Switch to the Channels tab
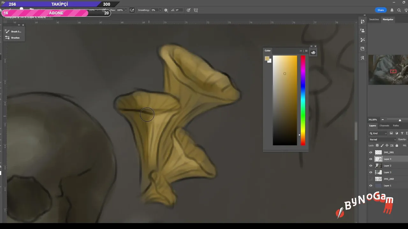The image size is (408, 229). (384, 126)
